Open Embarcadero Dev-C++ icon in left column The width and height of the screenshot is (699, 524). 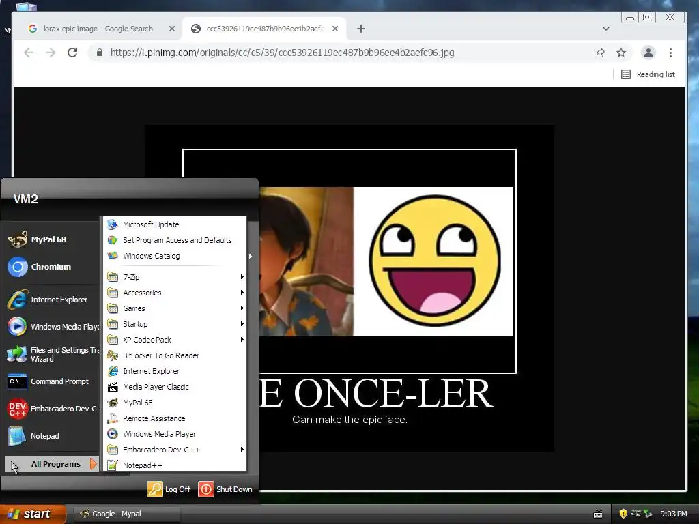tap(18, 409)
